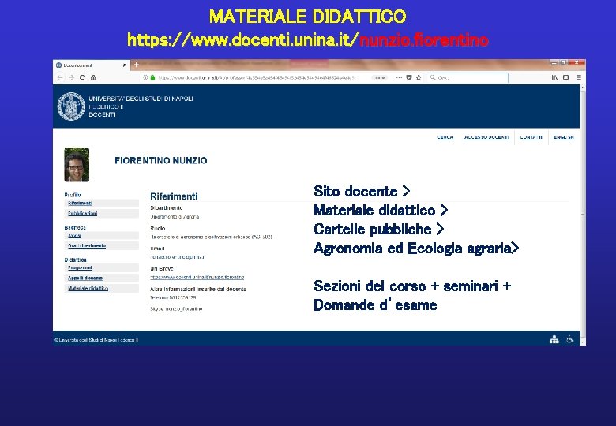This screenshot has width=616, height=426.
Task: Click the accessibility wheelchair icon in footer
Action: point(570,339)
